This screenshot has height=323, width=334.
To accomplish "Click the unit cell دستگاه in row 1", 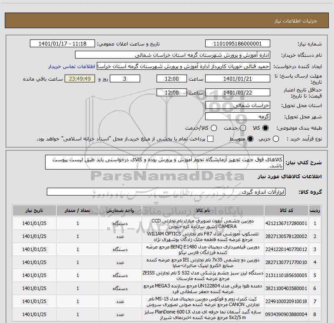I will [120, 223].
